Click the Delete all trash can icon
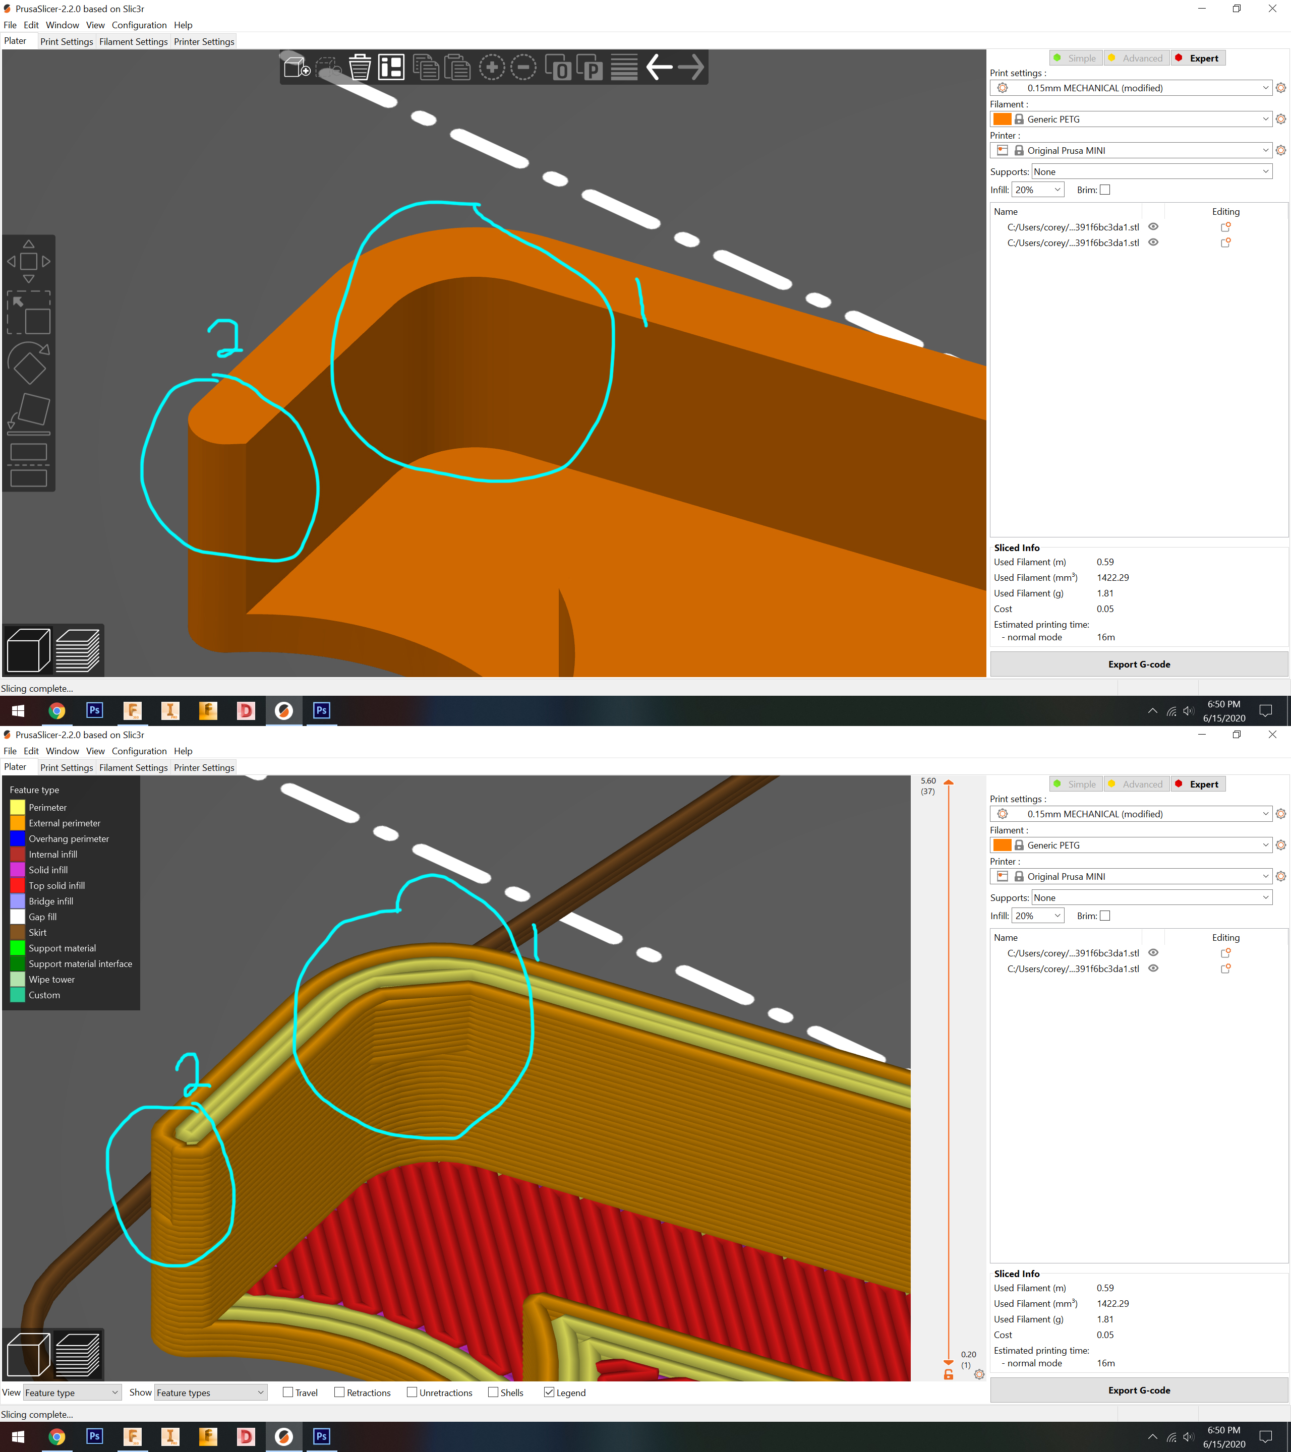Image resolution: width=1291 pixels, height=1452 pixels. tap(360, 68)
